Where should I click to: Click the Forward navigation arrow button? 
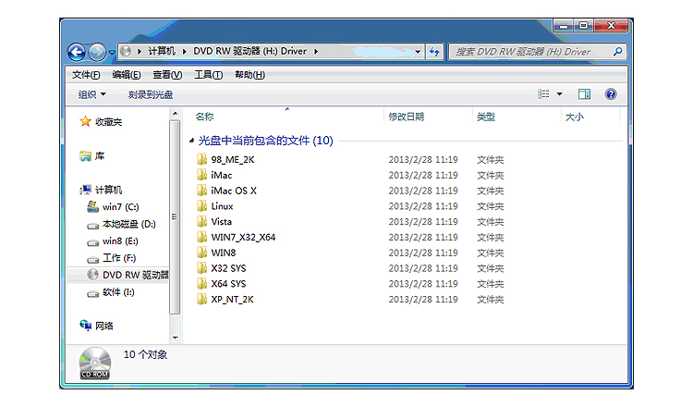click(x=97, y=52)
